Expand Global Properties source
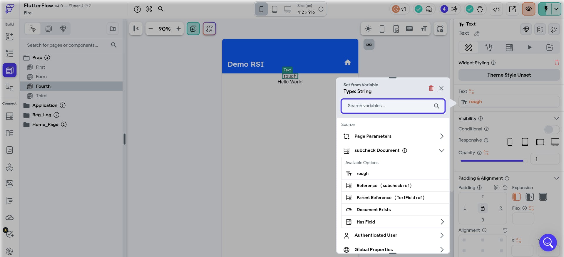 (394, 250)
